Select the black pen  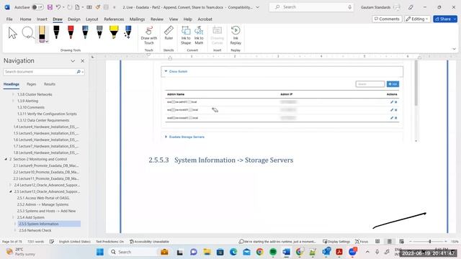(56, 32)
